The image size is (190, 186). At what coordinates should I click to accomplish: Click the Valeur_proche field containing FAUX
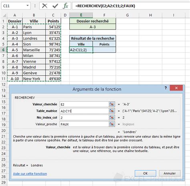pos(84,124)
